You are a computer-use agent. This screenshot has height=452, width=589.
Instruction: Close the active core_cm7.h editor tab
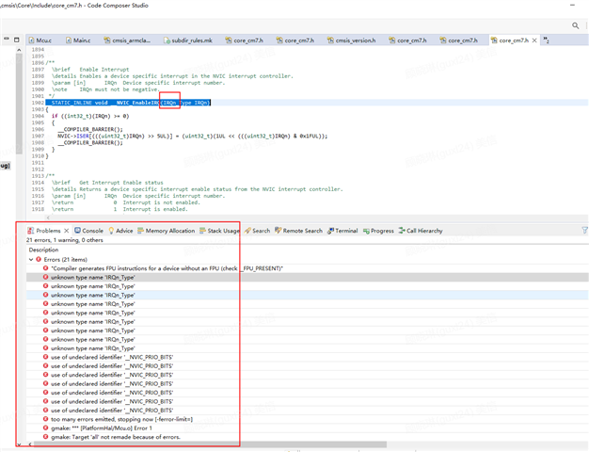coord(534,40)
